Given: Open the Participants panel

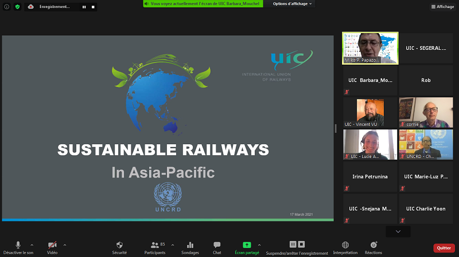Looking at the screenshot, I should pyautogui.click(x=155, y=248).
